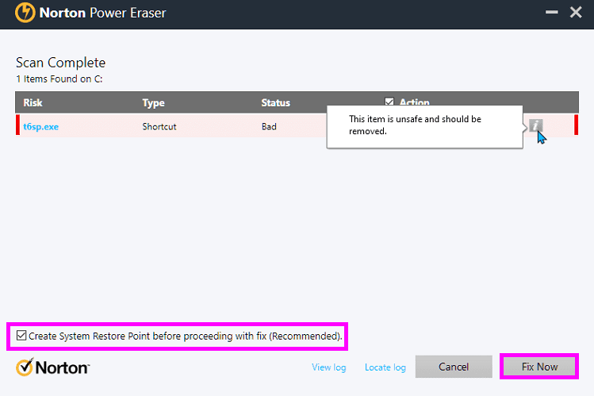Click the Norton Power Eraser lightning logo
This screenshot has width=594, height=396.
click(25, 13)
